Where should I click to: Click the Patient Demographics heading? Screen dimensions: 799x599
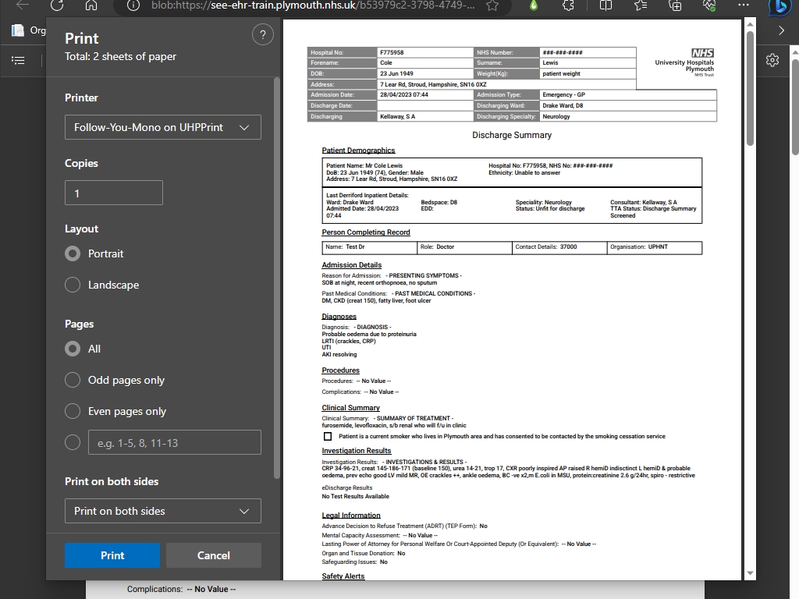358,151
